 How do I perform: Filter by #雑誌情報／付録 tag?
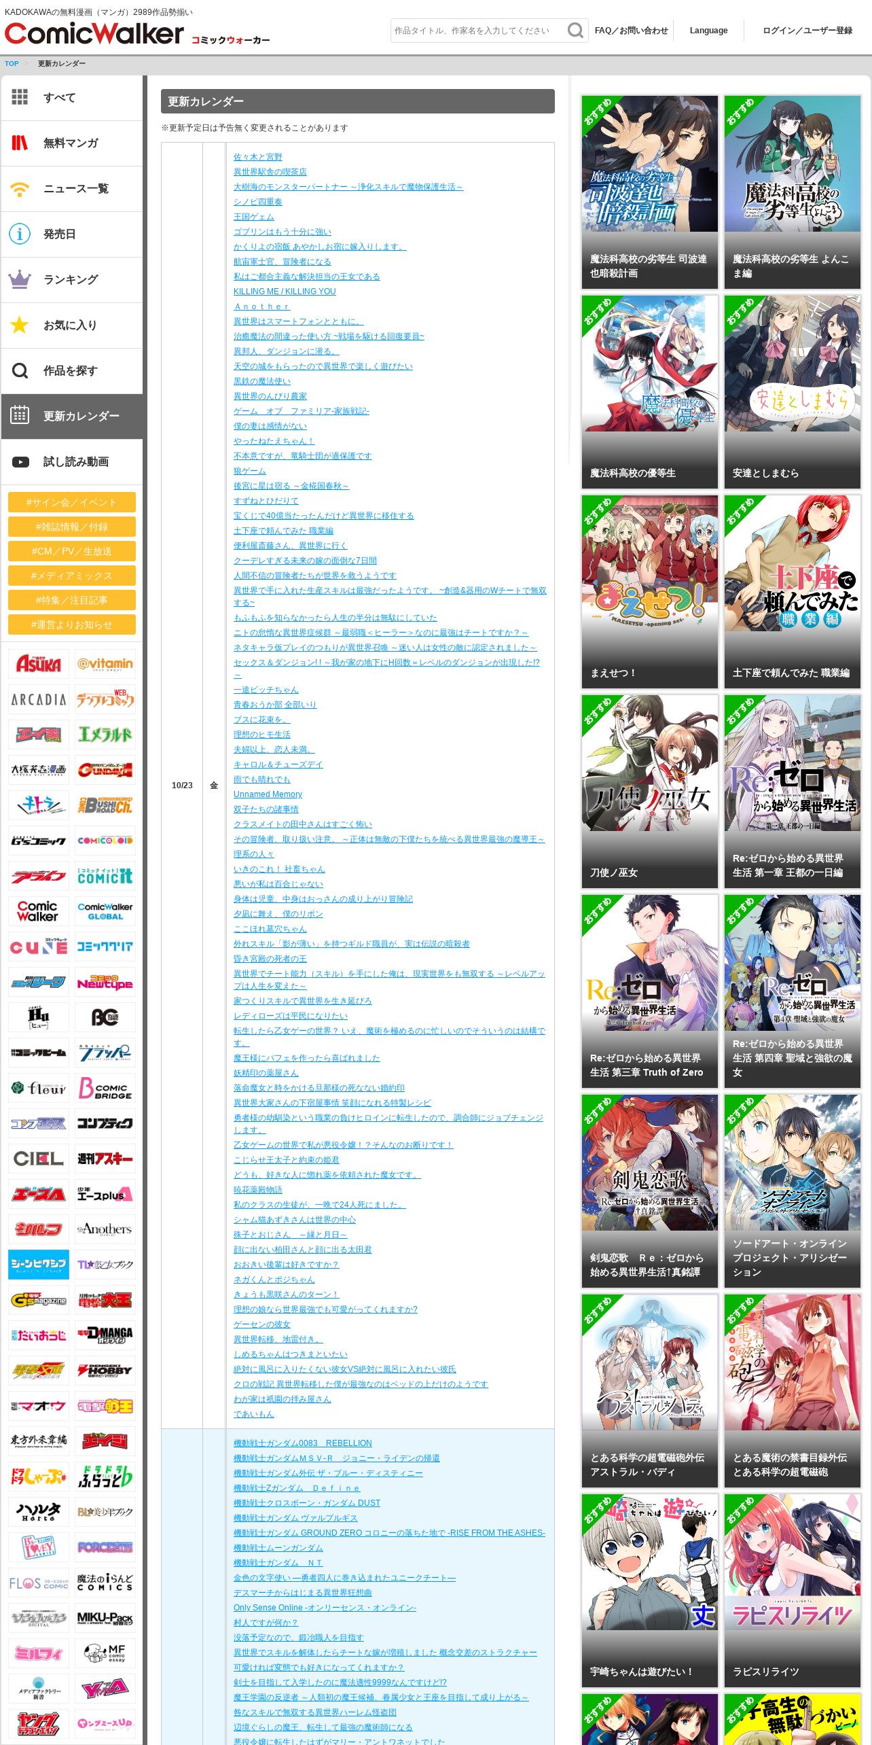[x=72, y=527]
